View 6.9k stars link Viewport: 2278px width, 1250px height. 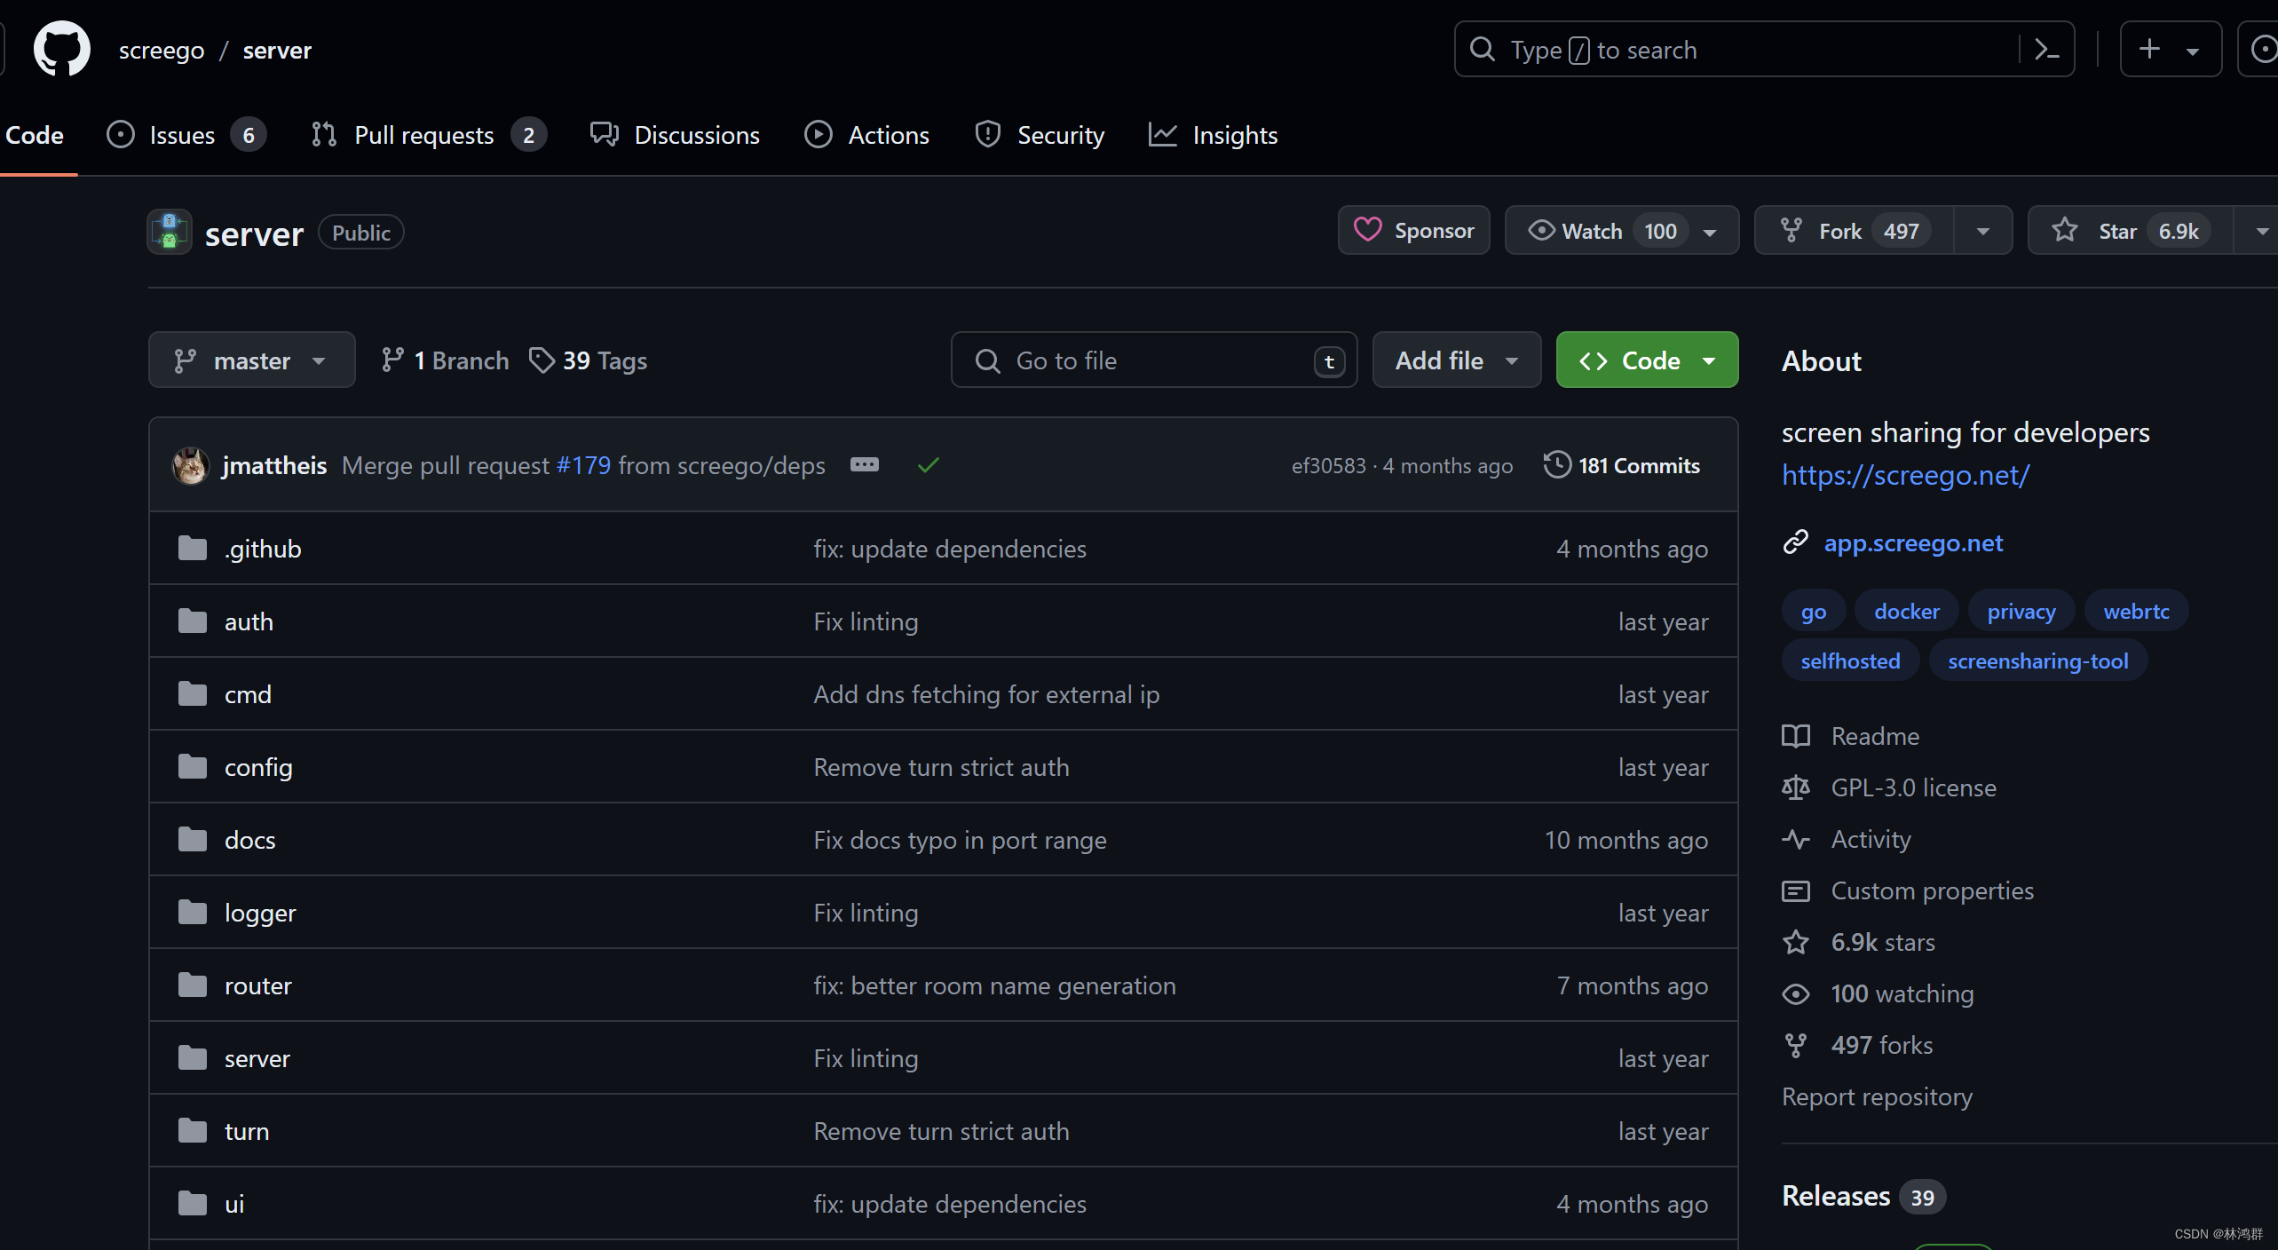[x=1859, y=942]
